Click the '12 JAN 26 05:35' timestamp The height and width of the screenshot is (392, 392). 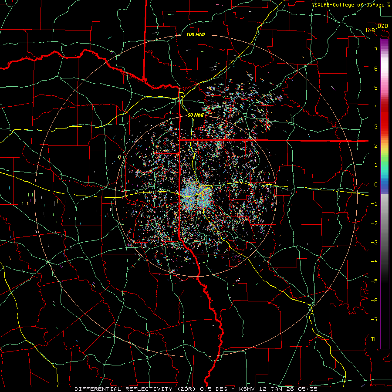(289, 389)
